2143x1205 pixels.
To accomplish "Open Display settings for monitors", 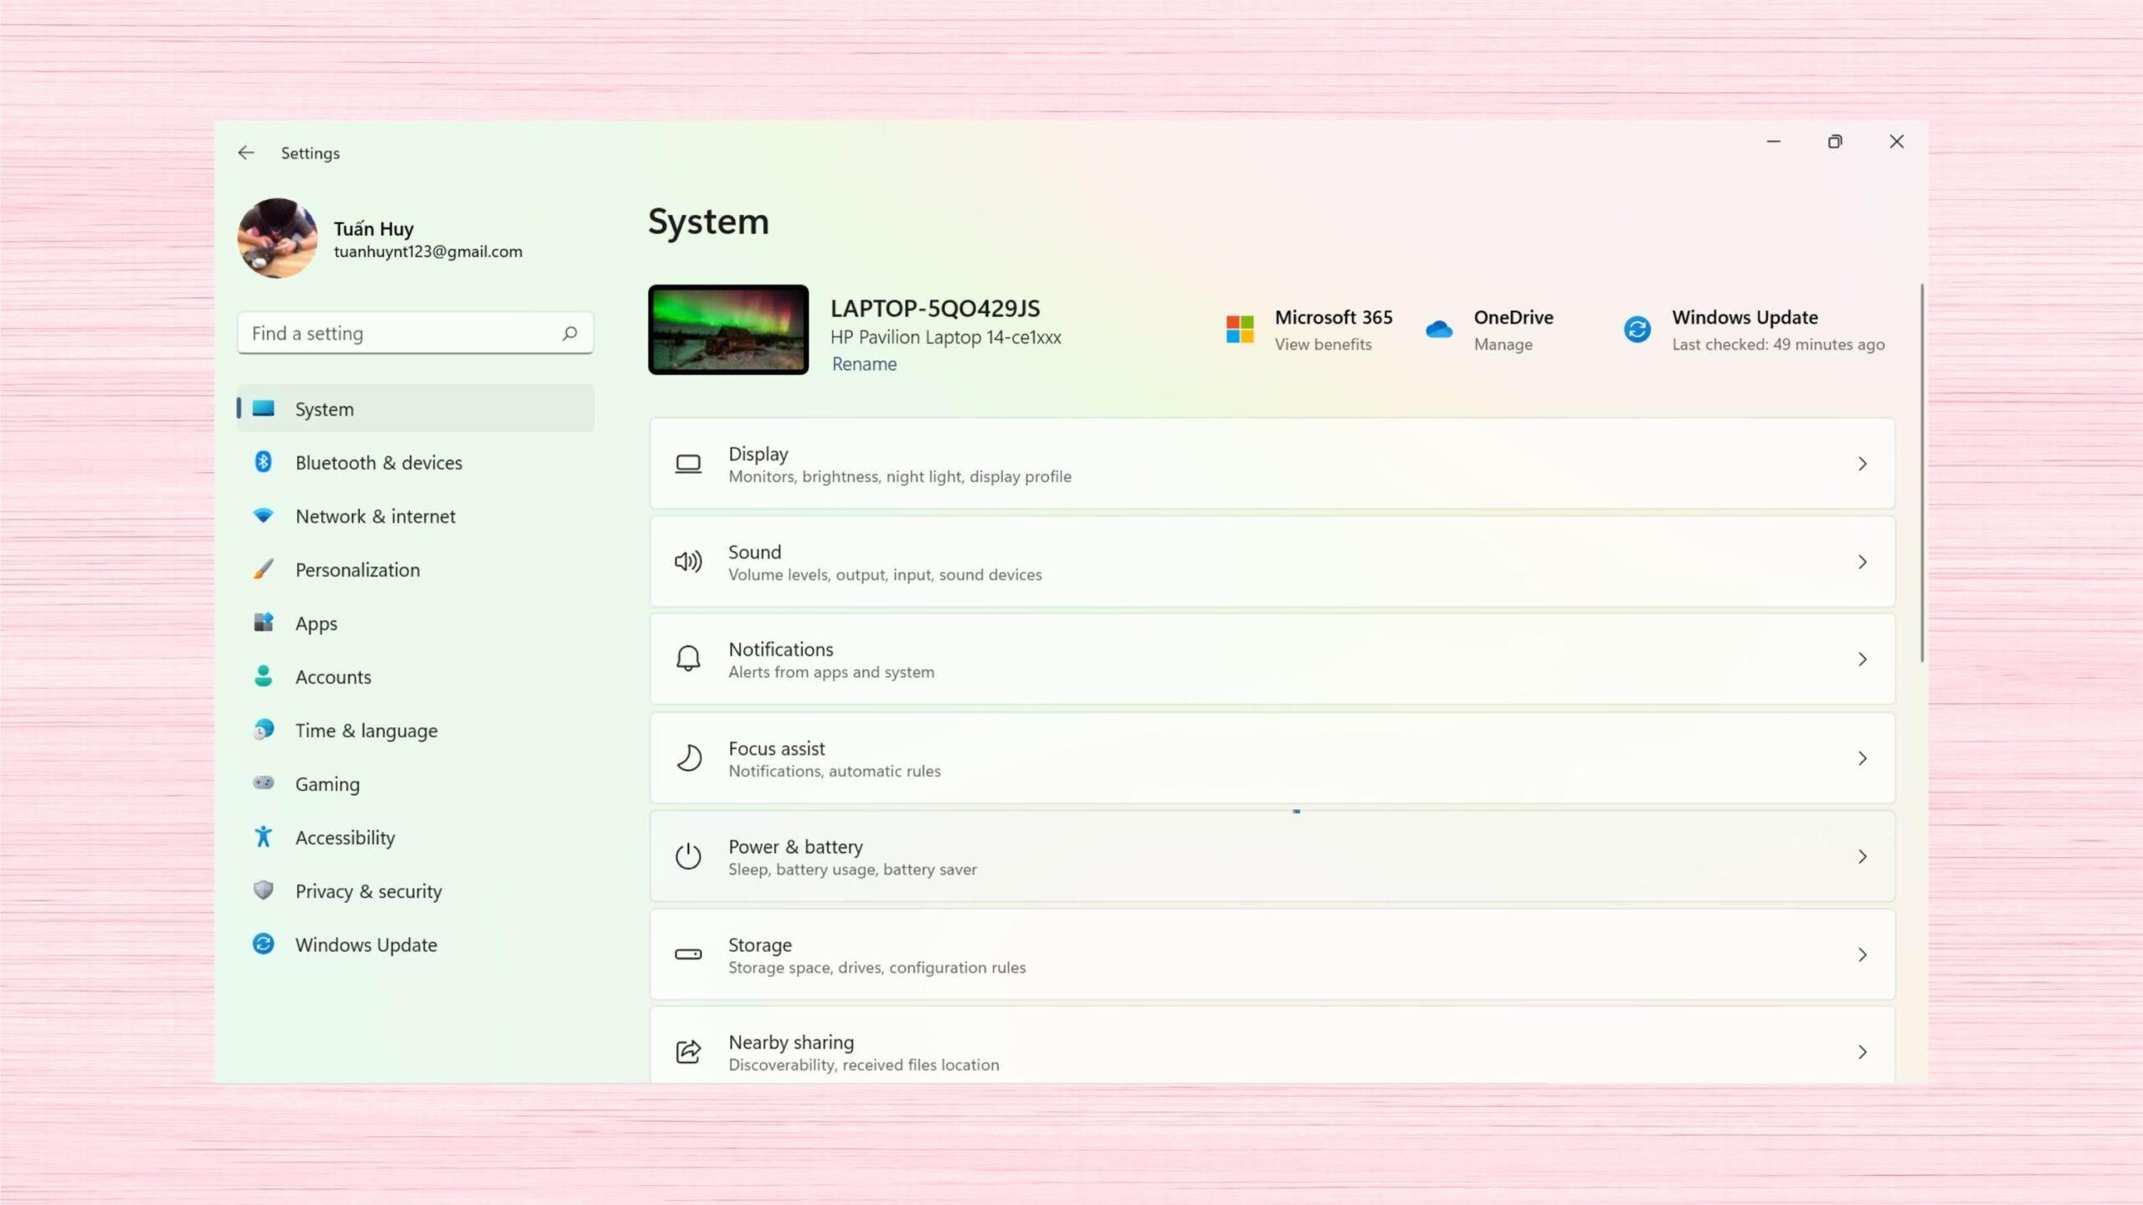I will [1273, 464].
